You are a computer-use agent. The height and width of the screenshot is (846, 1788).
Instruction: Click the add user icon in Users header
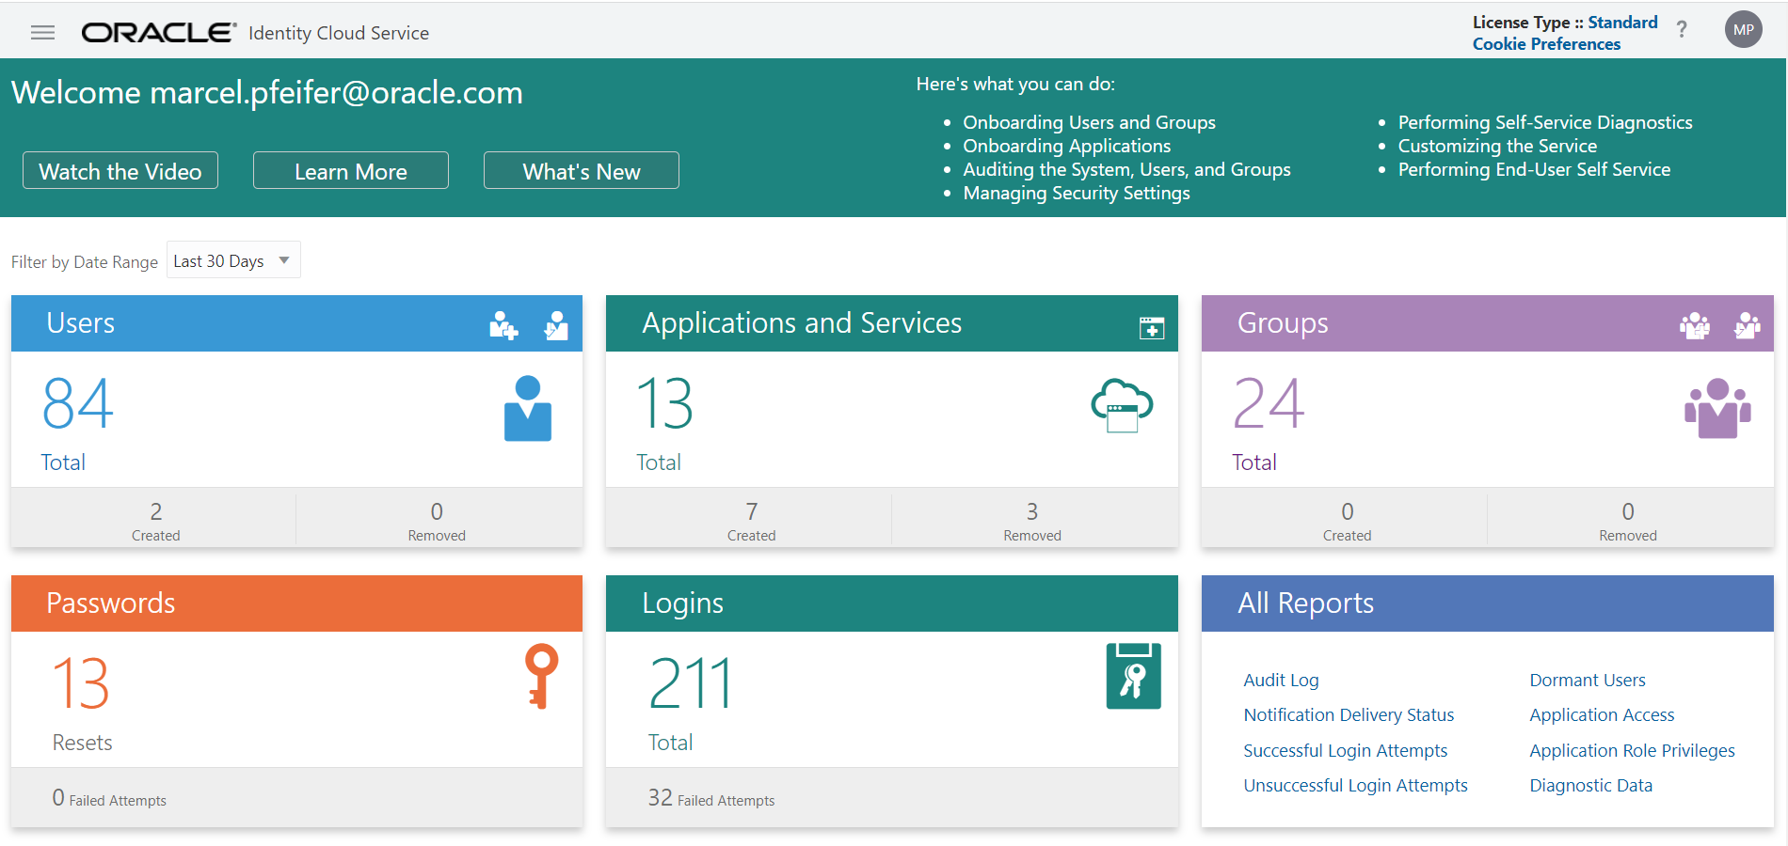[503, 325]
